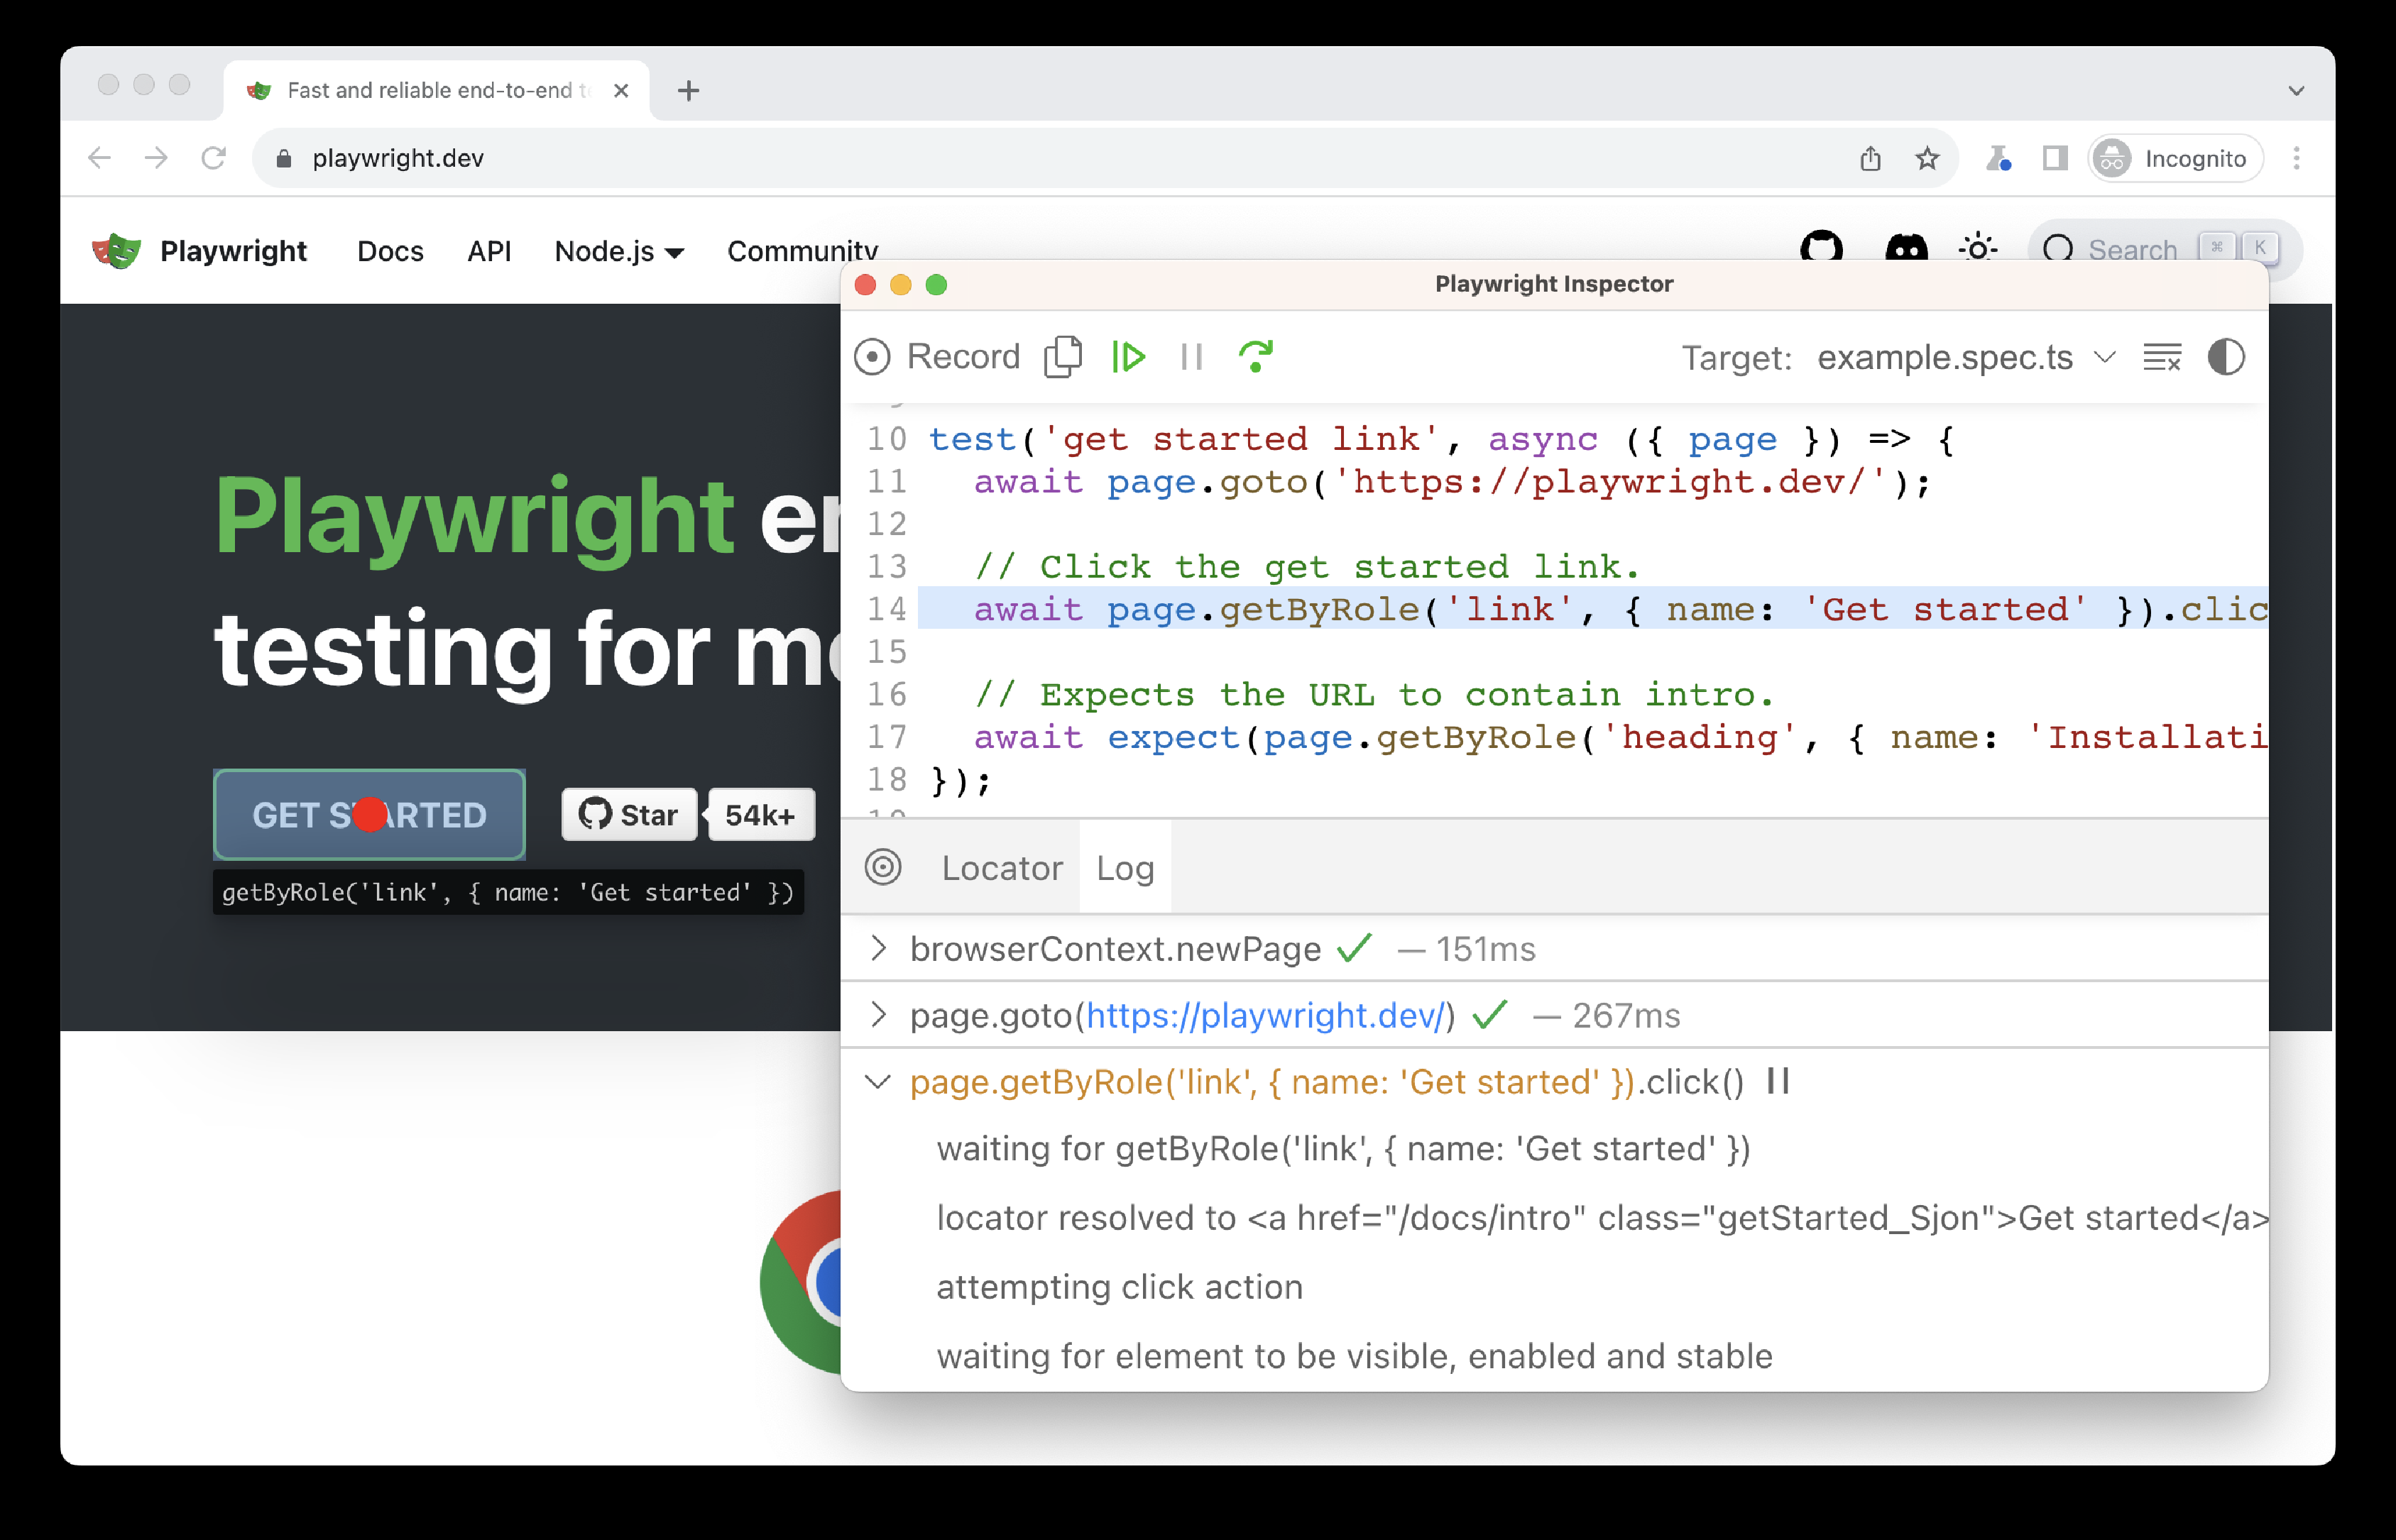Open Chrome three-dot menu
This screenshot has width=2396, height=1540.
[2297, 158]
